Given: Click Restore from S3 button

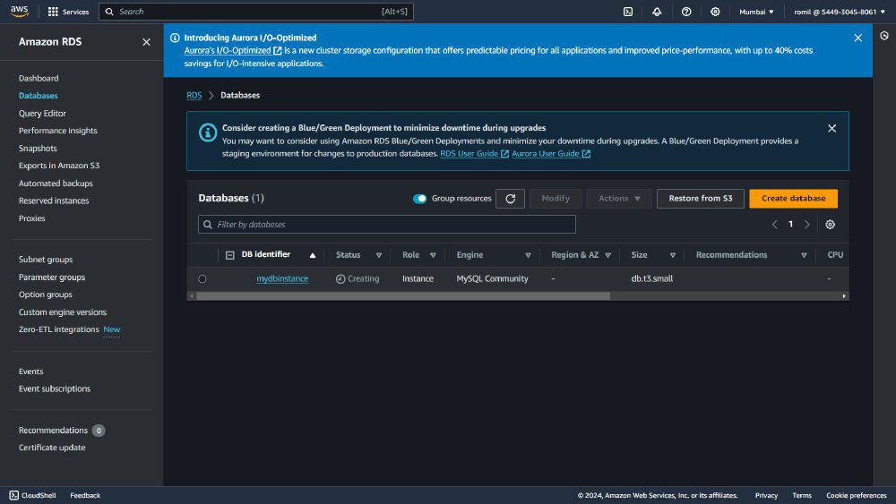Looking at the screenshot, I should click(x=700, y=199).
